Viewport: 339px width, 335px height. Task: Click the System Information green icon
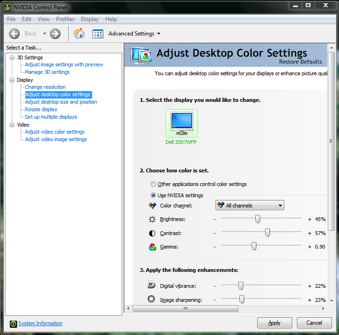click(14, 324)
